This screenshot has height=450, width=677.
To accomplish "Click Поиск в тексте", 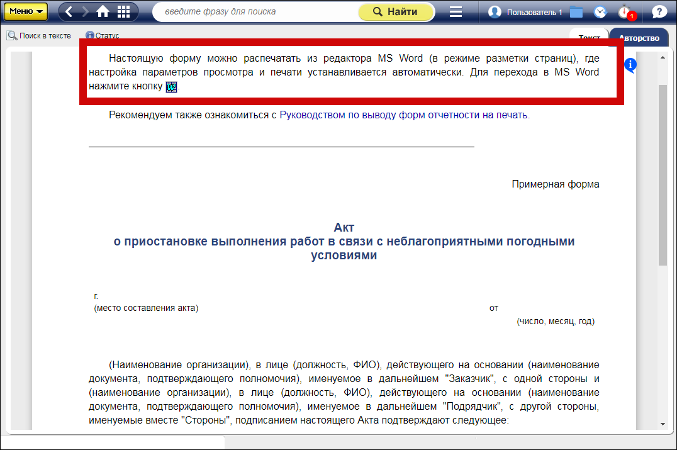I will (39, 36).
